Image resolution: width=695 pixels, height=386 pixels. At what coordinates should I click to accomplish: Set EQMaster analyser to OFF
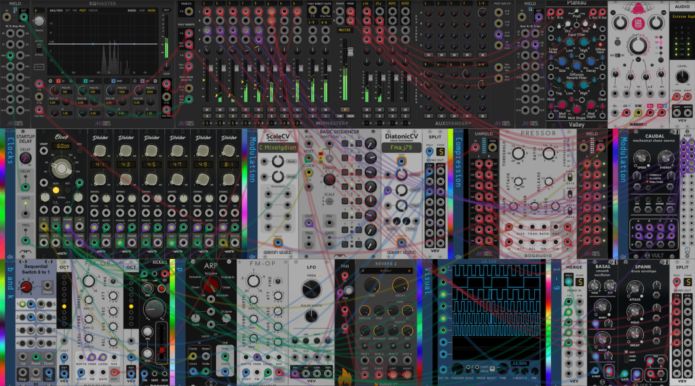coord(69,10)
